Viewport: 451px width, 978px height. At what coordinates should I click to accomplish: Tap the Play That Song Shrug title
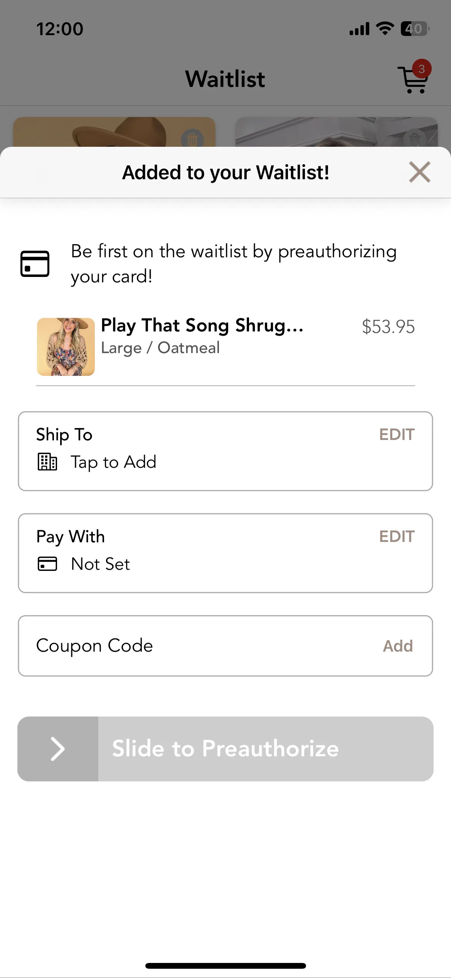click(x=202, y=325)
